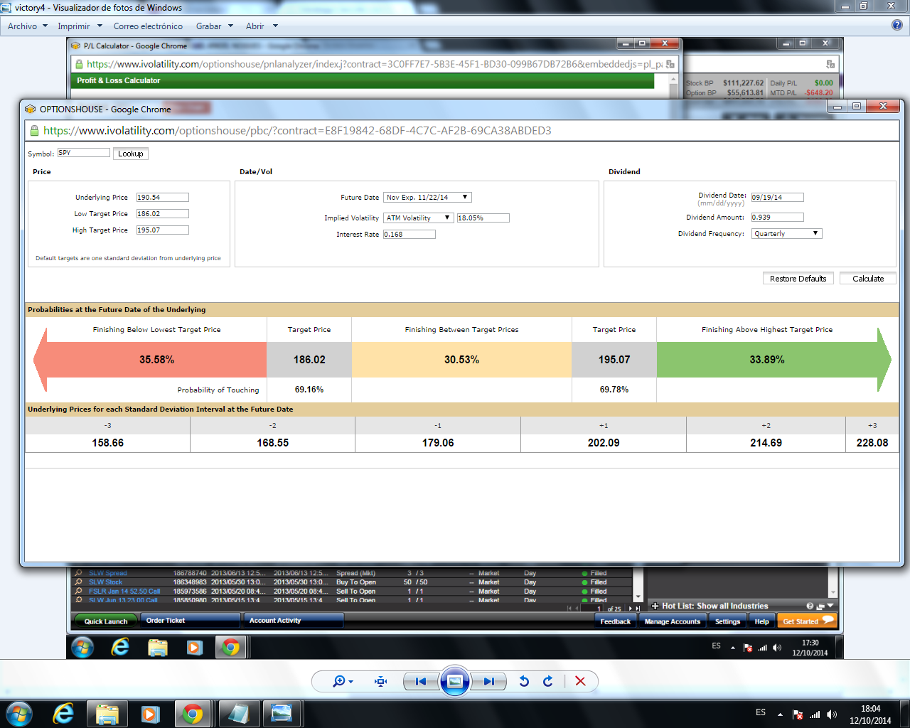This screenshot has width=910, height=728.
Task: Click the magnifier icon beside SLW Stock row
Action: coord(79,582)
